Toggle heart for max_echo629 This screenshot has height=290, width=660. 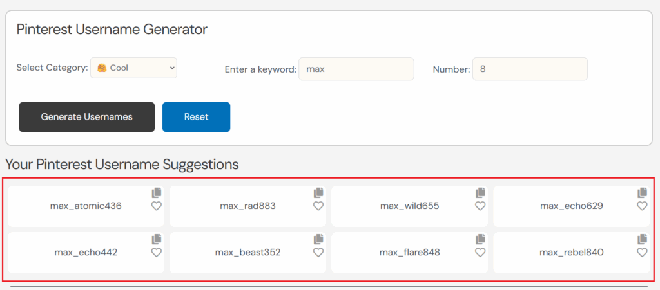point(642,206)
